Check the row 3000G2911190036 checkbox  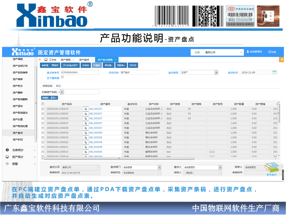(43, 119)
